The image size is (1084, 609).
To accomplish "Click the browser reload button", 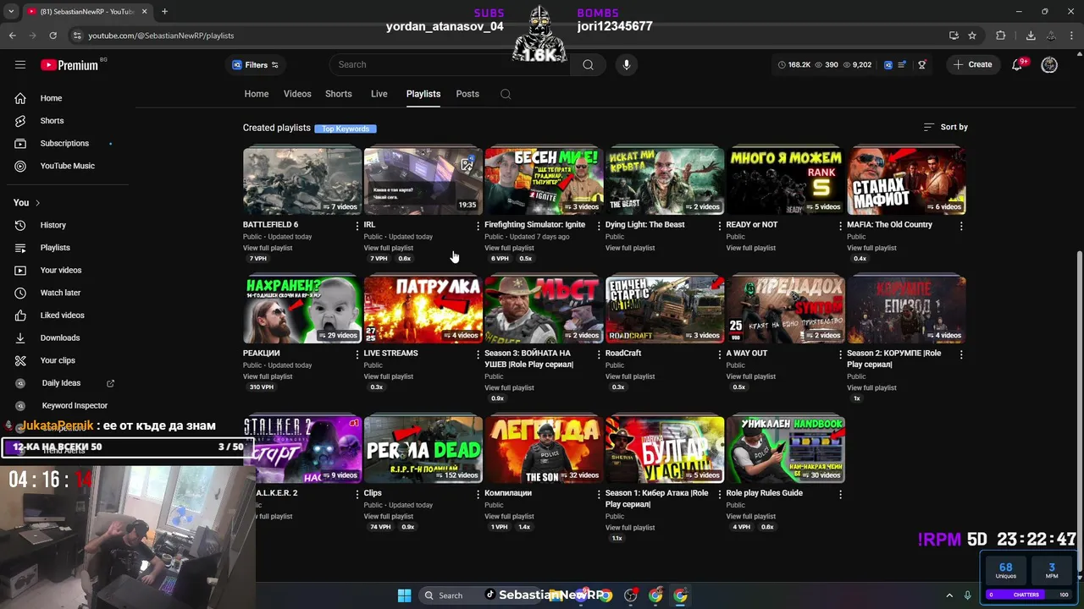I will (53, 36).
